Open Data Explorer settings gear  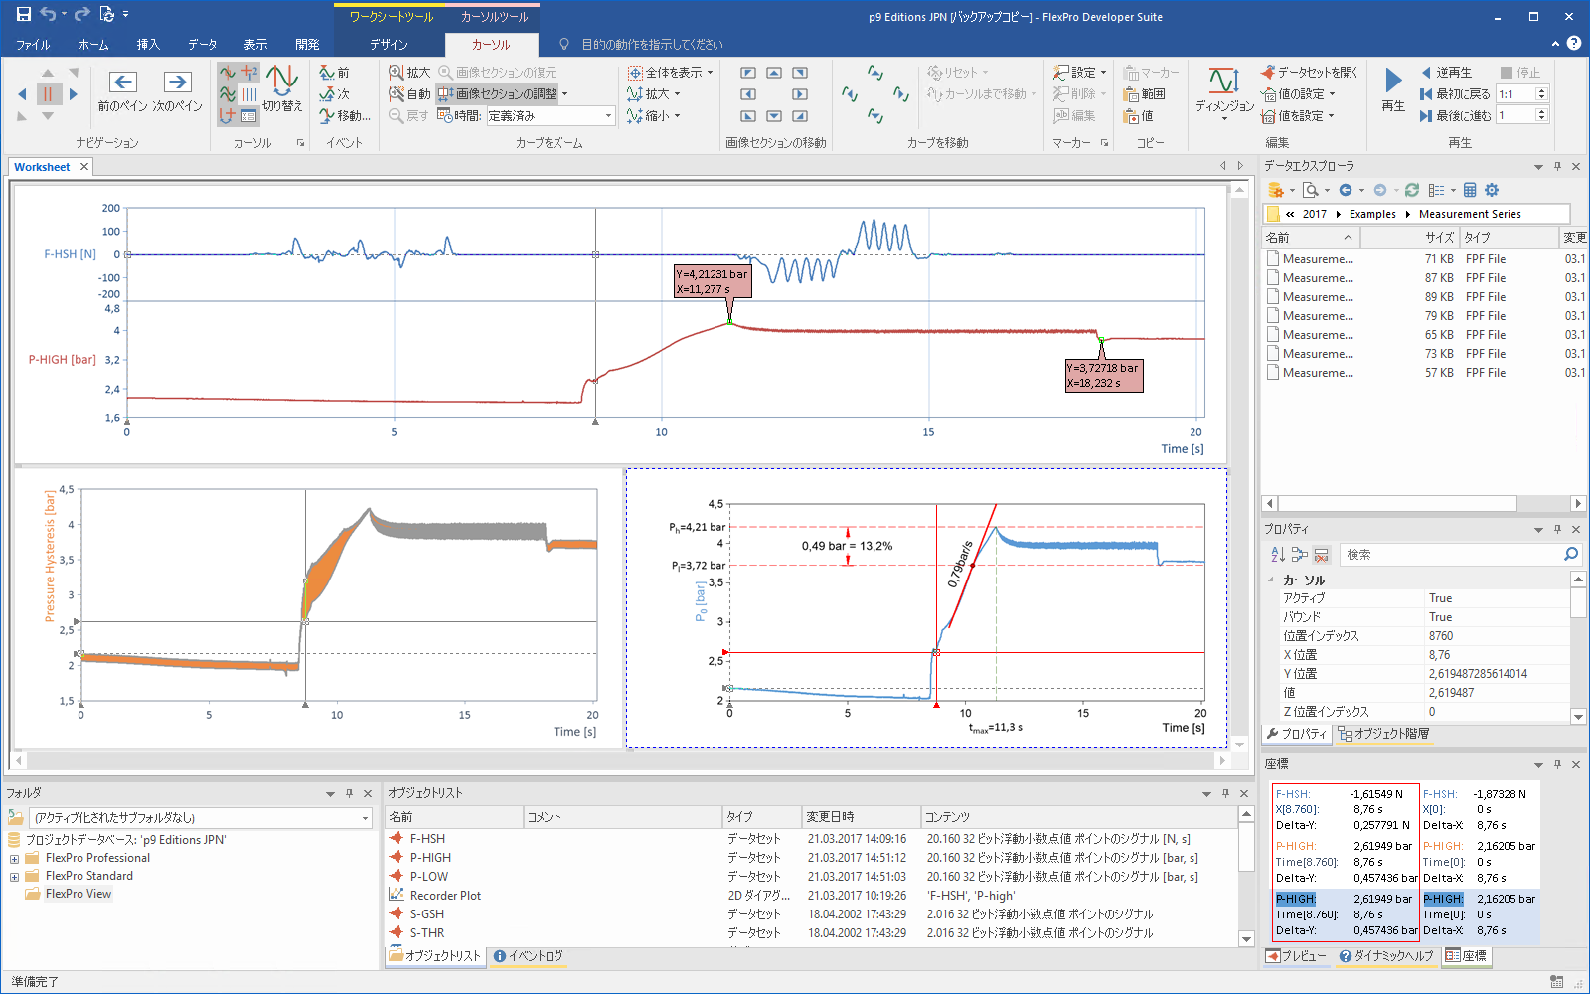tap(1491, 190)
